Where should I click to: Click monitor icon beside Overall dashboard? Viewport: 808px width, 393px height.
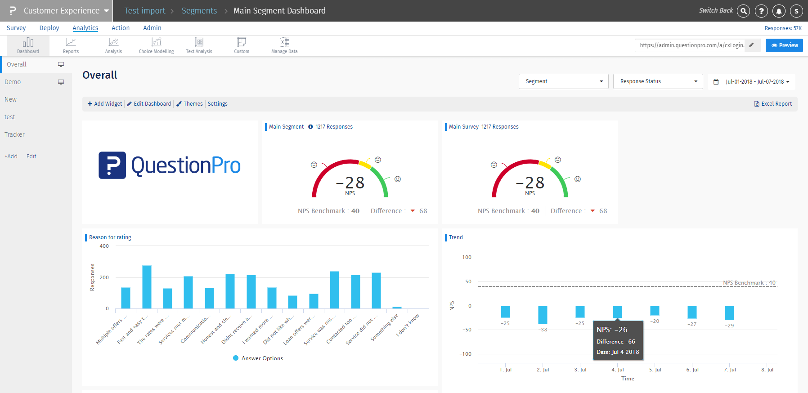click(x=61, y=64)
